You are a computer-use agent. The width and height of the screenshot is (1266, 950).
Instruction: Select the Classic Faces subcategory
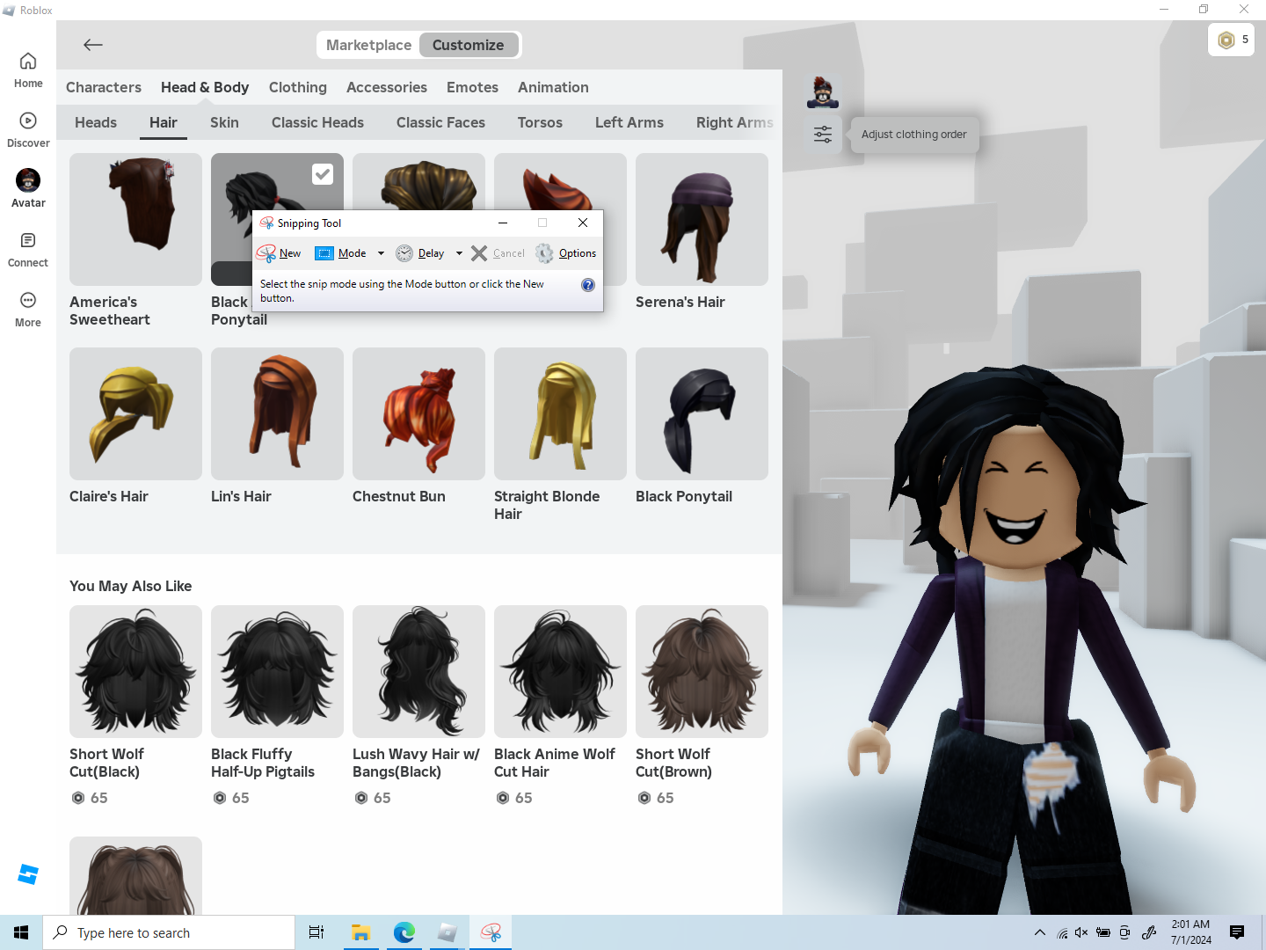(440, 122)
